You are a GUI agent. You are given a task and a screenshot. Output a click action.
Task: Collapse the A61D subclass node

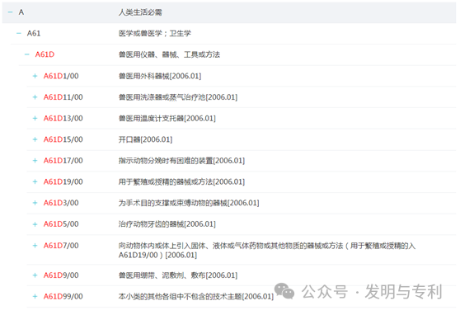pos(27,54)
